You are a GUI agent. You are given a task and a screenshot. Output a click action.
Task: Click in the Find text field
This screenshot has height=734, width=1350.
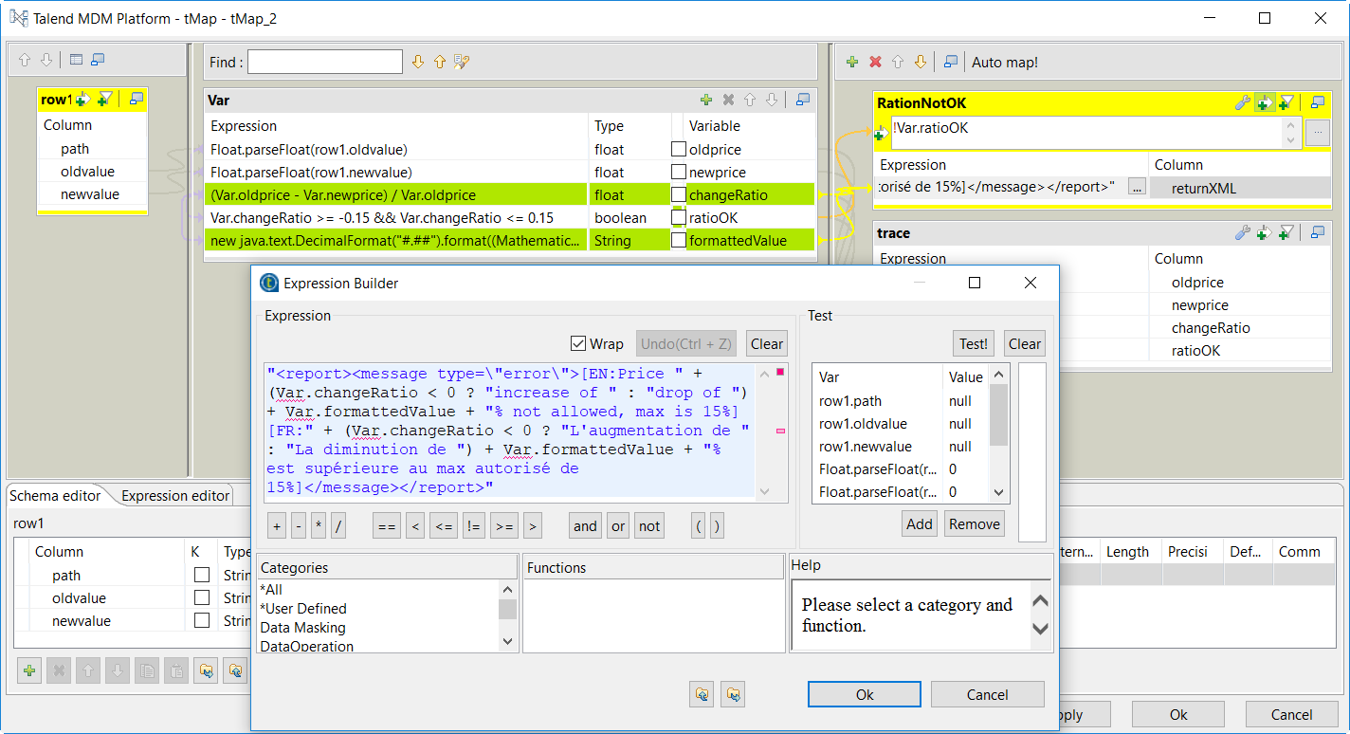[324, 62]
